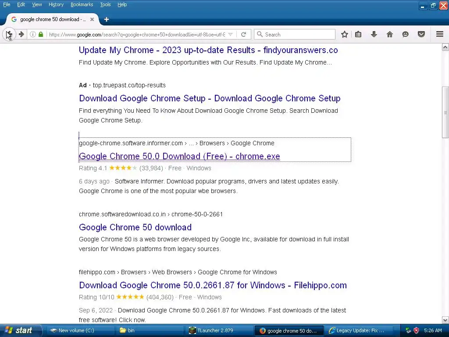Open the URL history dropdown arrow
This screenshot has height=337, width=449.
(230, 34)
